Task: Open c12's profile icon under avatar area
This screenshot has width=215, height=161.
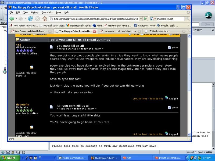Action: point(31,67)
